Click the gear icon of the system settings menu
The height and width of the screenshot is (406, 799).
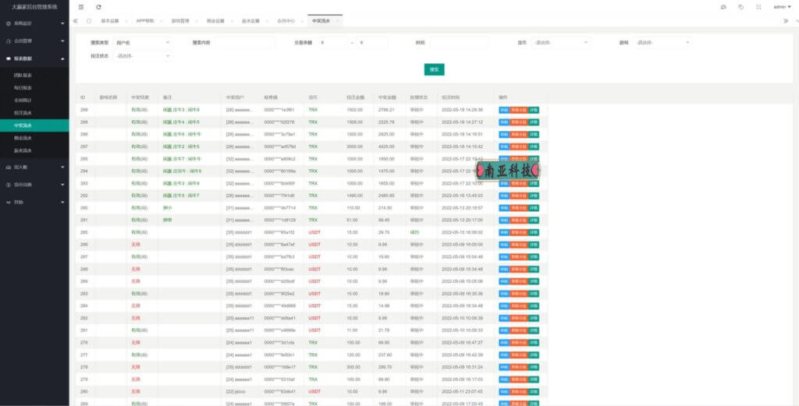point(8,23)
